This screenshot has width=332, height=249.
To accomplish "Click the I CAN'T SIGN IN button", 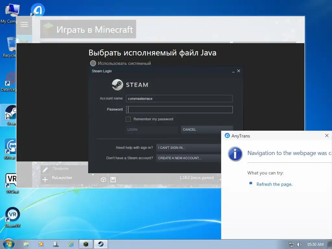I will [188, 148].
